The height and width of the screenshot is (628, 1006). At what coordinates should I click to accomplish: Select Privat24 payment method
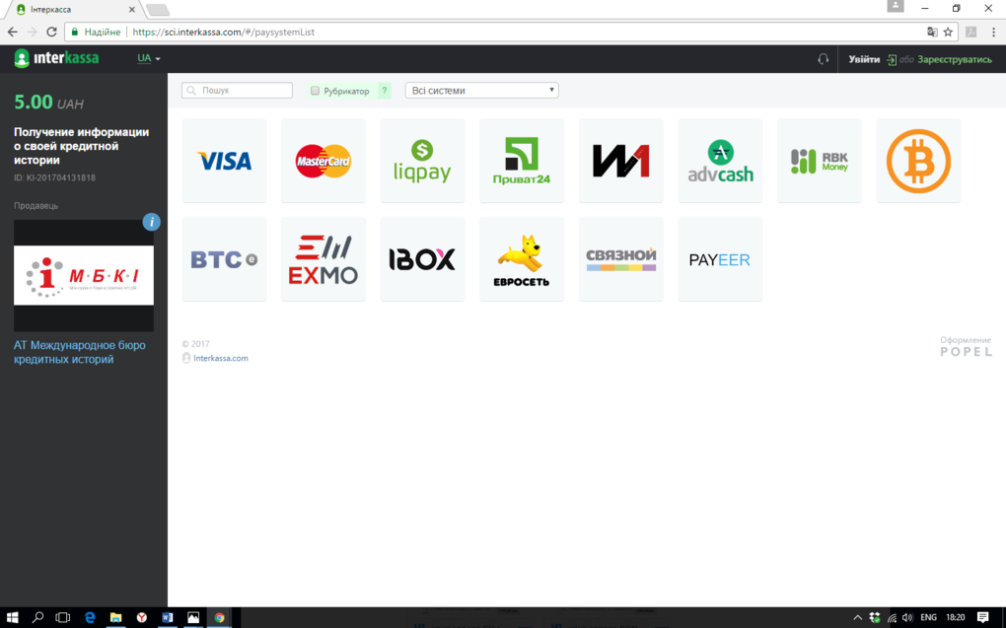coord(521,161)
